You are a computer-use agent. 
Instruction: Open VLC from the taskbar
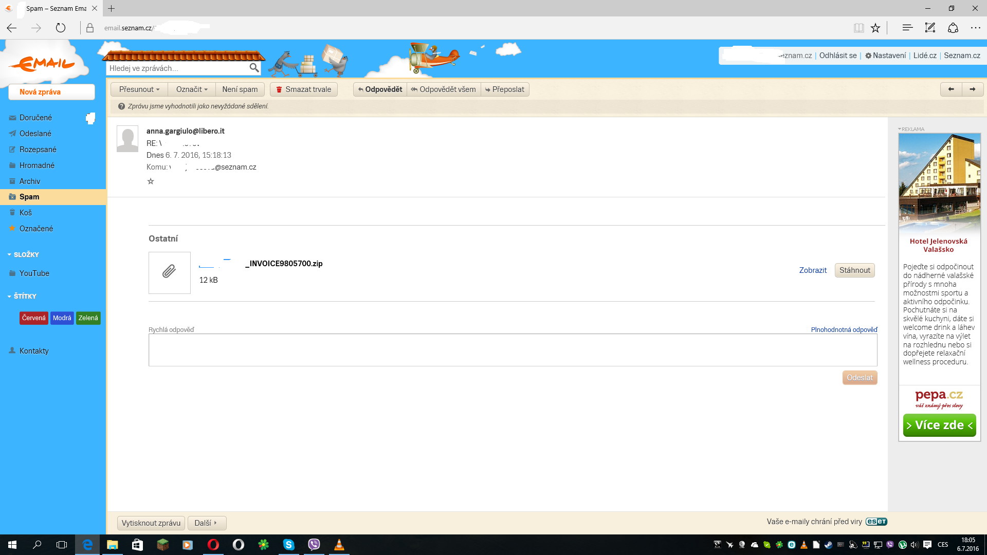(x=339, y=545)
